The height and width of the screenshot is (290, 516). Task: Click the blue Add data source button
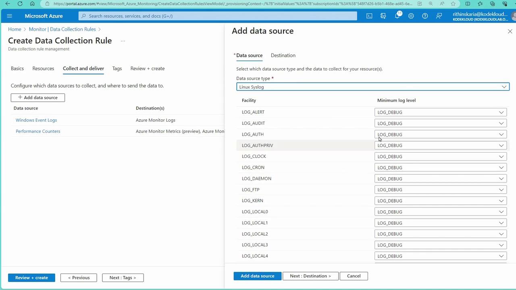click(x=257, y=276)
